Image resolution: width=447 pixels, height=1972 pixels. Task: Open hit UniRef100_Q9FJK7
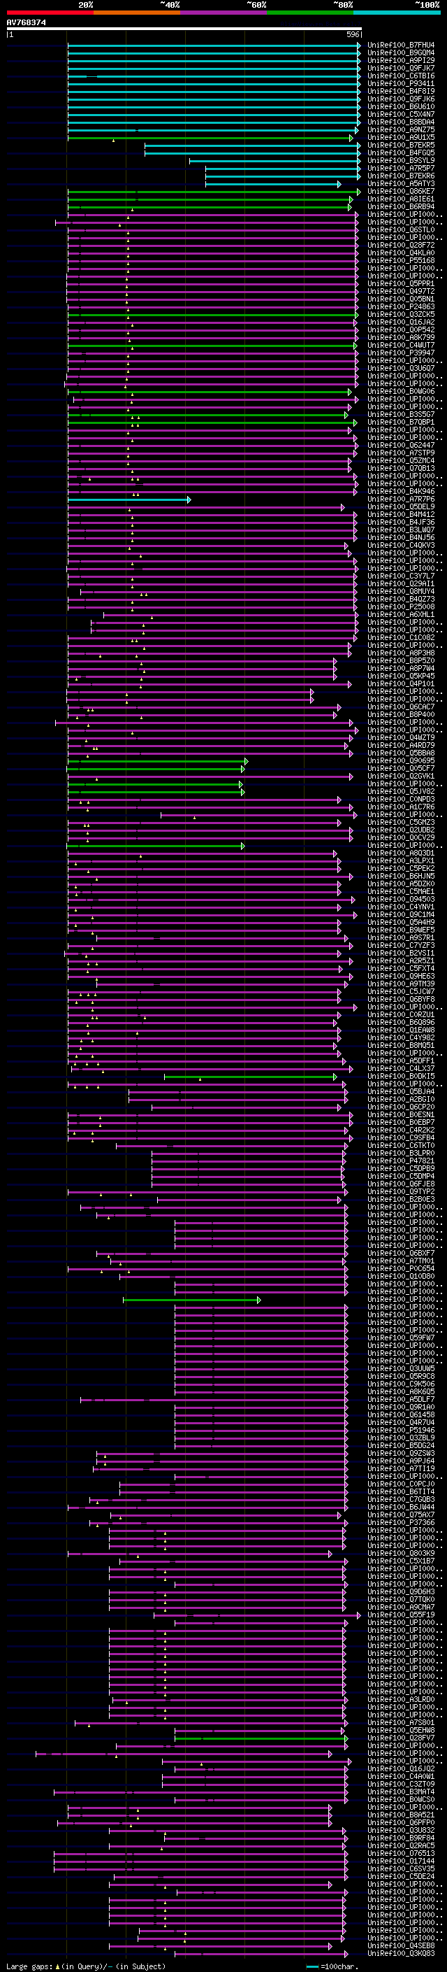pyautogui.click(x=401, y=68)
